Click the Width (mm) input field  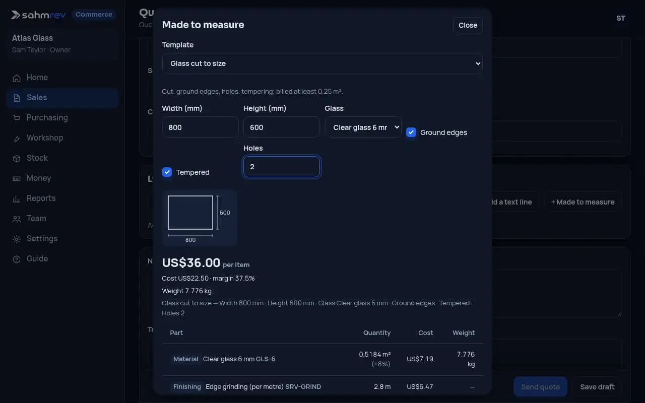point(200,127)
